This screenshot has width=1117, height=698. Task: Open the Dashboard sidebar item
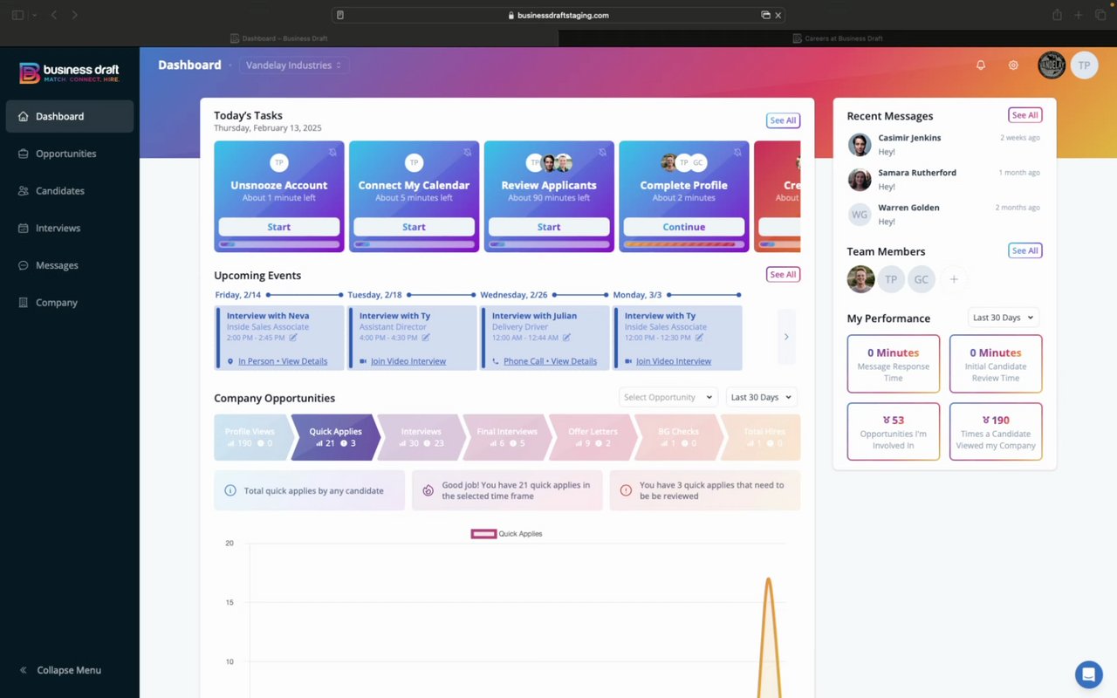pos(70,116)
